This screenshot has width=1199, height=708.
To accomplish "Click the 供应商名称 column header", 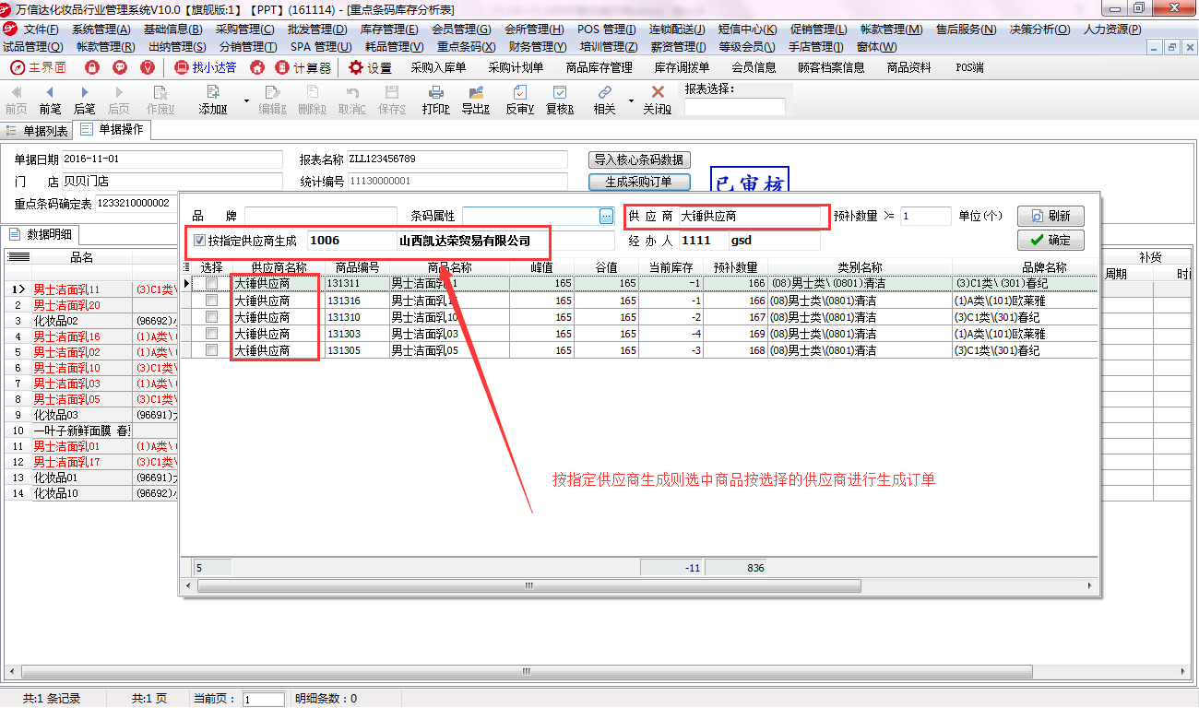I will (x=278, y=267).
